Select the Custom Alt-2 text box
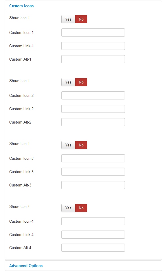This screenshot has width=168, height=272. tap(93, 122)
